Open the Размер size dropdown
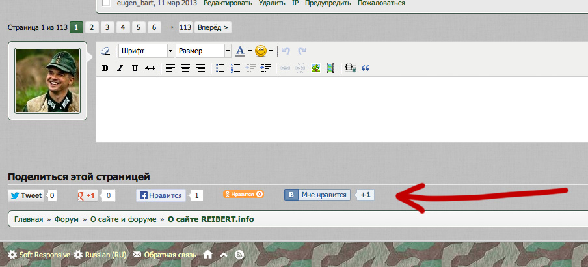Viewport: 588px width, 267px height. pyautogui.click(x=204, y=51)
